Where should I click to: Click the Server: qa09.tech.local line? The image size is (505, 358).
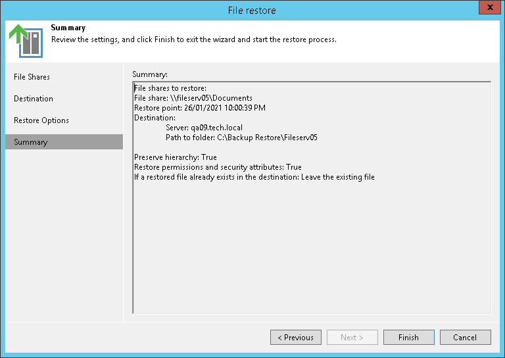(x=204, y=128)
